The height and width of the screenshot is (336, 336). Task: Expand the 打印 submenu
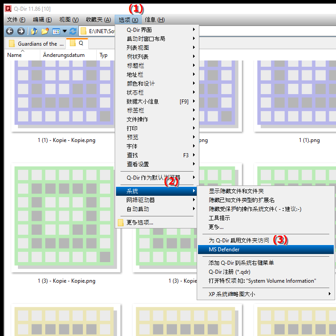coord(156,129)
